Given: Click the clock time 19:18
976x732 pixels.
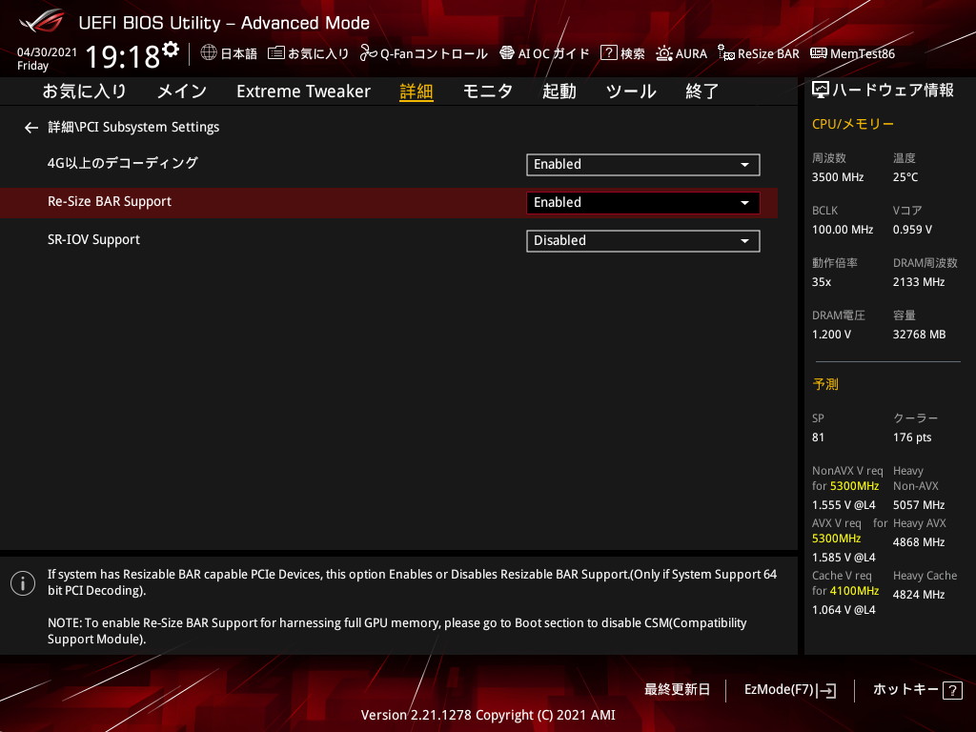Looking at the screenshot, I should click(x=123, y=56).
